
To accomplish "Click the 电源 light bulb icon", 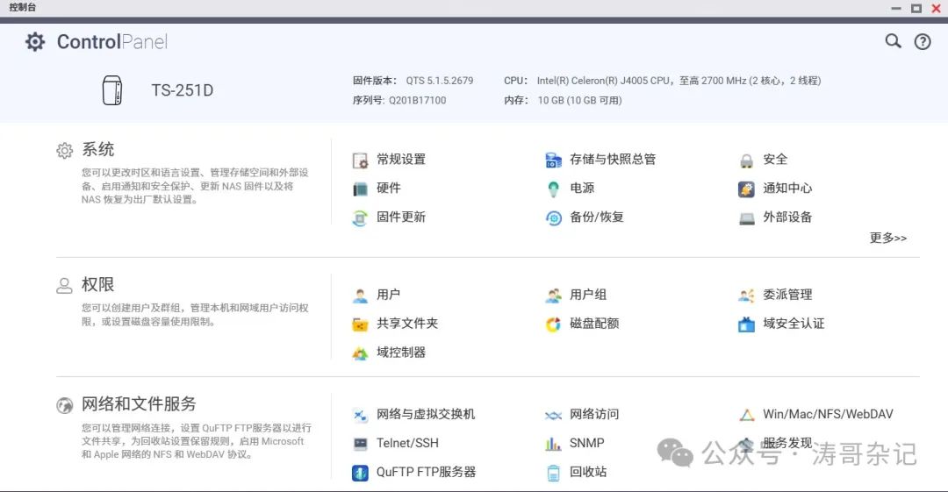I will 553,189.
